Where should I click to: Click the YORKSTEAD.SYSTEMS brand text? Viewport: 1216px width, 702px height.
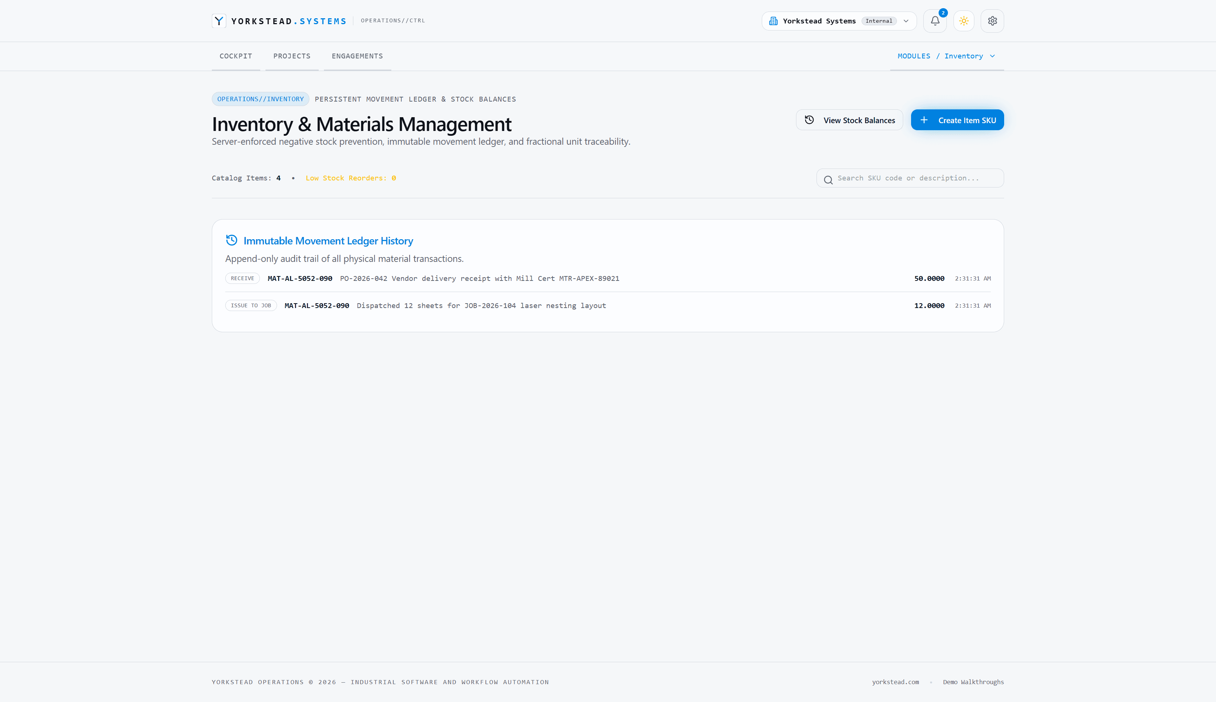click(x=289, y=21)
